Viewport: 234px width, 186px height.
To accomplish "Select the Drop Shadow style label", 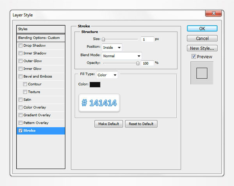I will [34, 46].
